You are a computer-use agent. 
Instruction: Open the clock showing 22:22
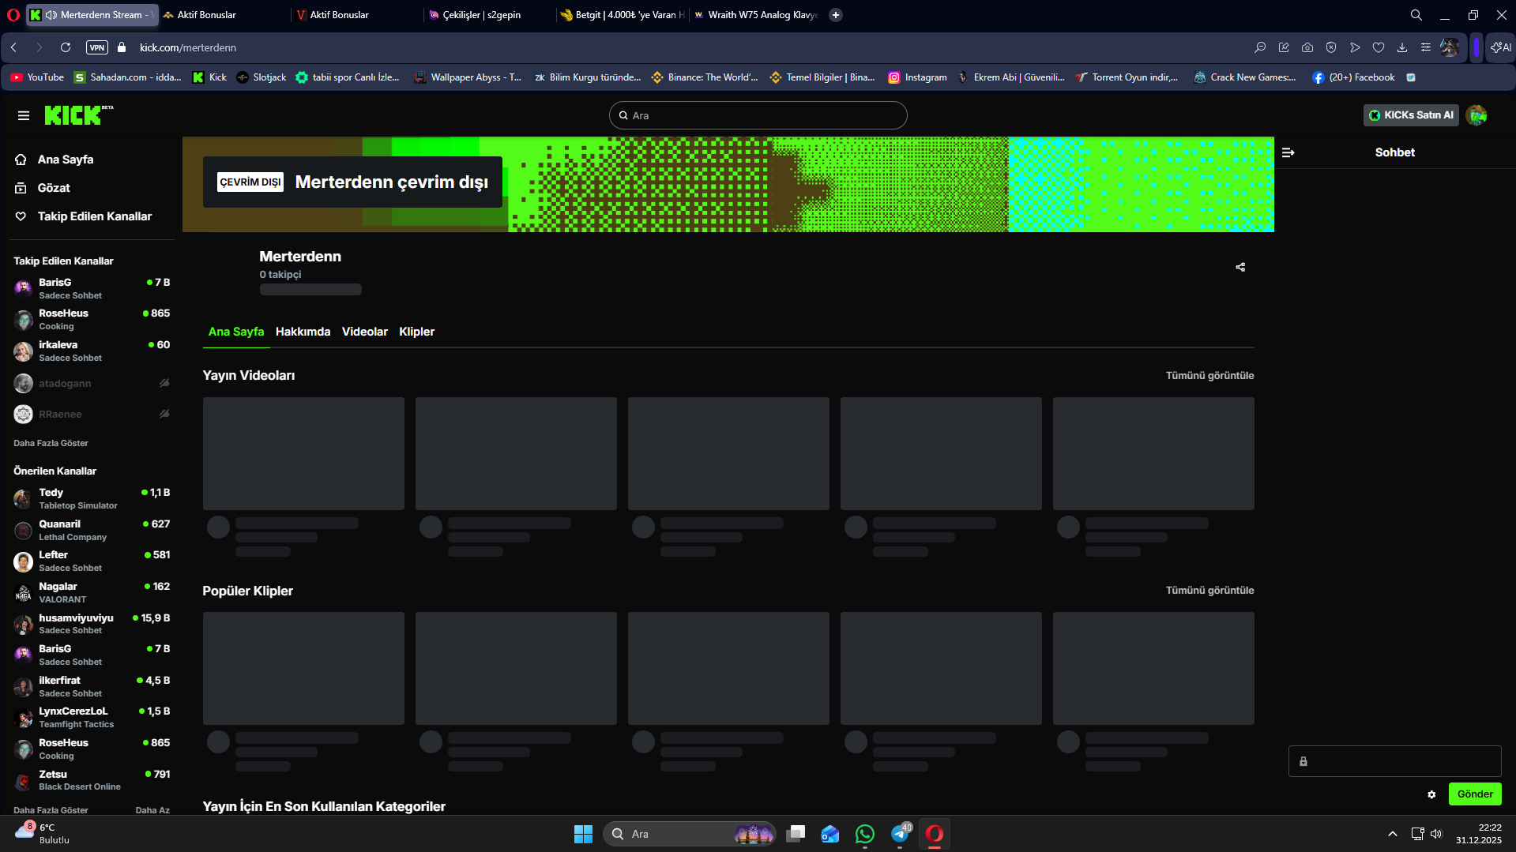click(x=1478, y=834)
